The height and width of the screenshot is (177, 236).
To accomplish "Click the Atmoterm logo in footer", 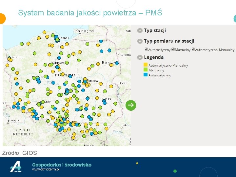I will coord(16,167).
